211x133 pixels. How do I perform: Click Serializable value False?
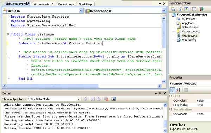click(x=200, y=114)
